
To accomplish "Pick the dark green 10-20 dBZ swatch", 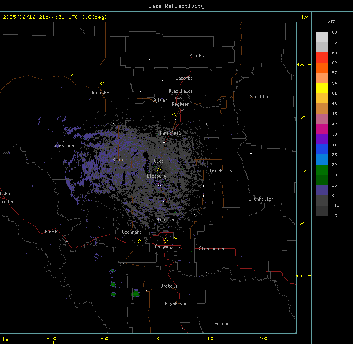I will coord(322,180).
